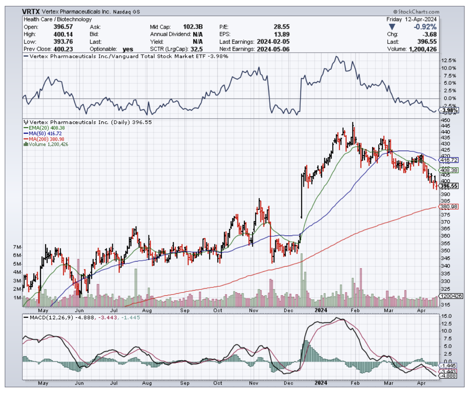Click the StockCharts.com watermark link
467x394 pixels.
tap(417, 12)
